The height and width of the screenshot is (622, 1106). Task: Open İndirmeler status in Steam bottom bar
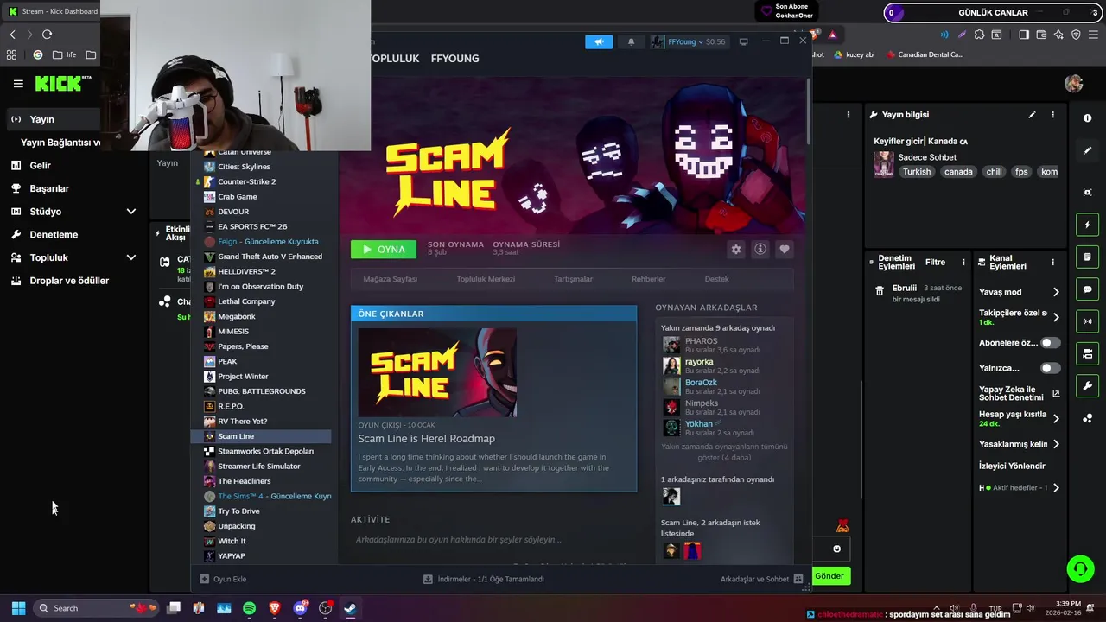pos(483,579)
